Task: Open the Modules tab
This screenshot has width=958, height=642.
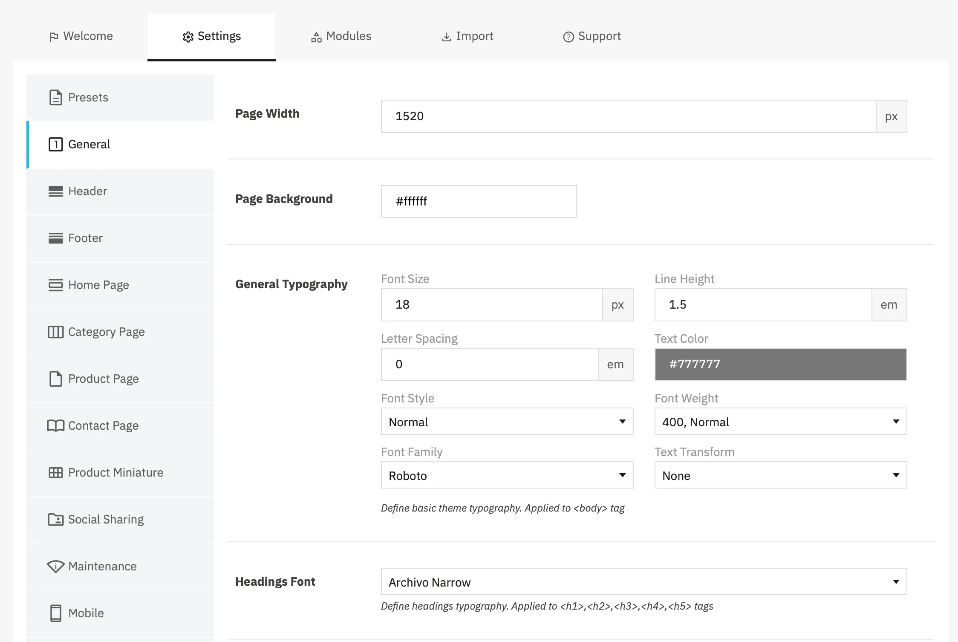Action: 341,37
